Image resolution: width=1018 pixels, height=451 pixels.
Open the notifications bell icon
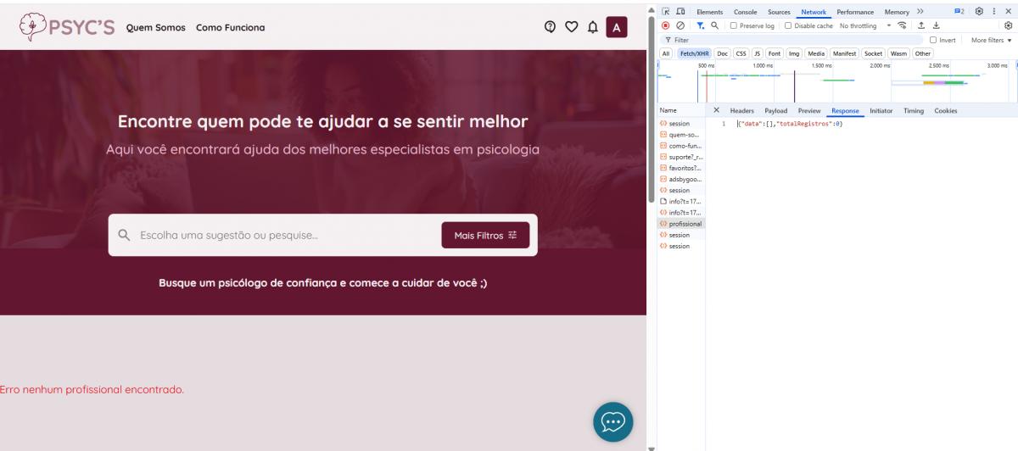(x=592, y=27)
